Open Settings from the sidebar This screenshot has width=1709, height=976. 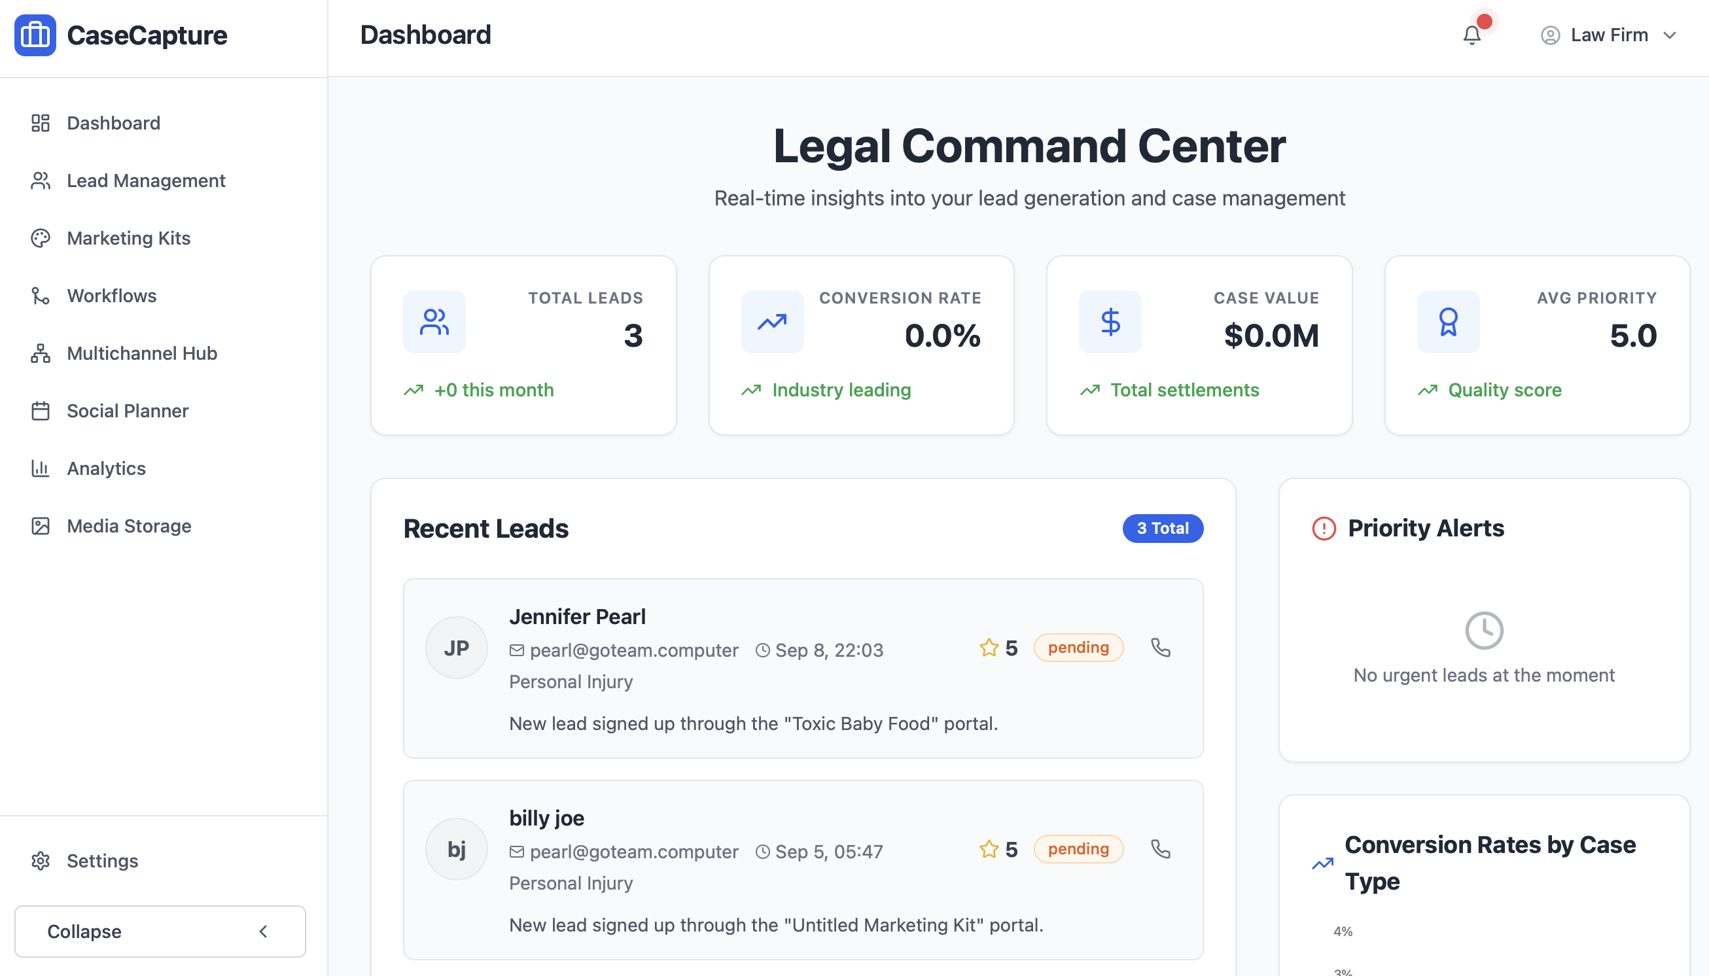click(102, 861)
